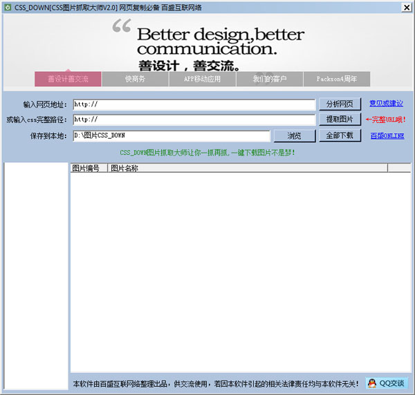
Task: Click the 全部下载 button
Action: 340,135
